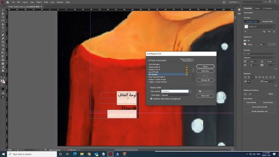Open the Windows Start menu

pyautogui.click(x=3, y=154)
